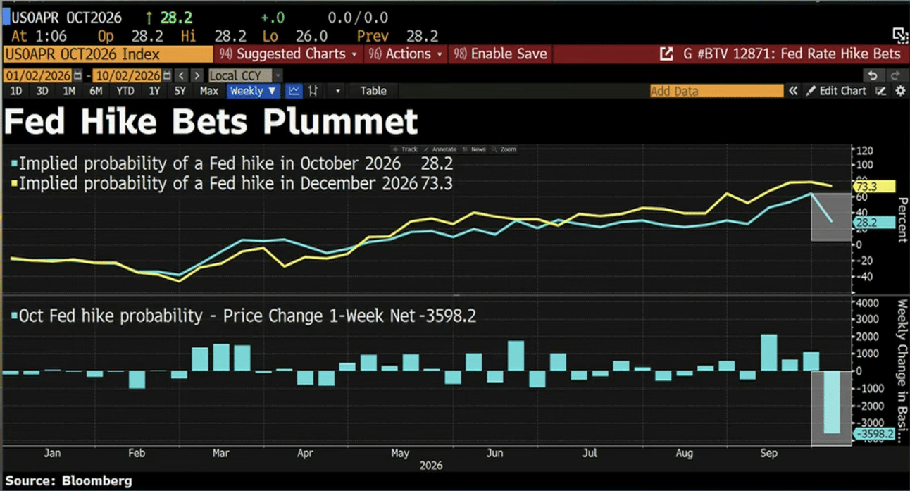Click the yellow December 2026 legend swatch
Image resolution: width=910 pixels, height=491 pixels.
(x=14, y=184)
